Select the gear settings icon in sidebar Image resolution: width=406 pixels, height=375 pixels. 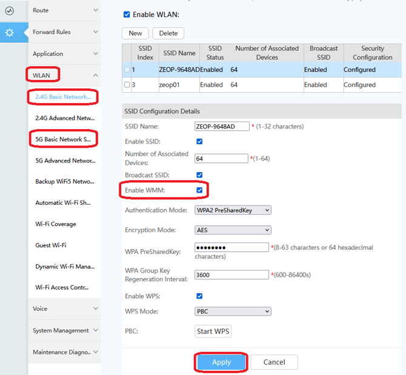tap(10, 33)
